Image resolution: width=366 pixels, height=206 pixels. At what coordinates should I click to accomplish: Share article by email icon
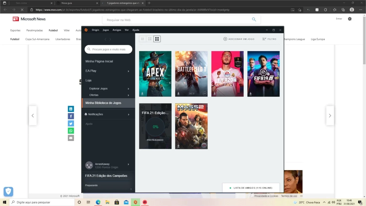(x=71, y=138)
